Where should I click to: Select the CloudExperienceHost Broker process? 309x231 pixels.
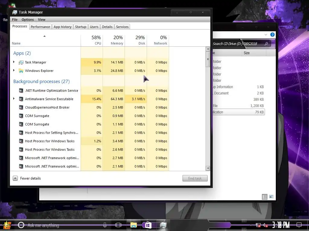click(90, 107)
